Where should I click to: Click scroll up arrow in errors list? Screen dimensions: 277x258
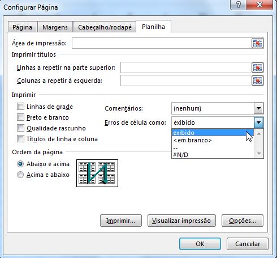coord(259,134)
